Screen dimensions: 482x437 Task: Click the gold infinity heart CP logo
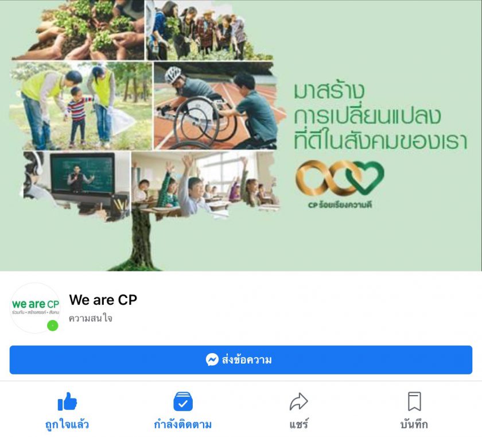[x=340, y=179]
